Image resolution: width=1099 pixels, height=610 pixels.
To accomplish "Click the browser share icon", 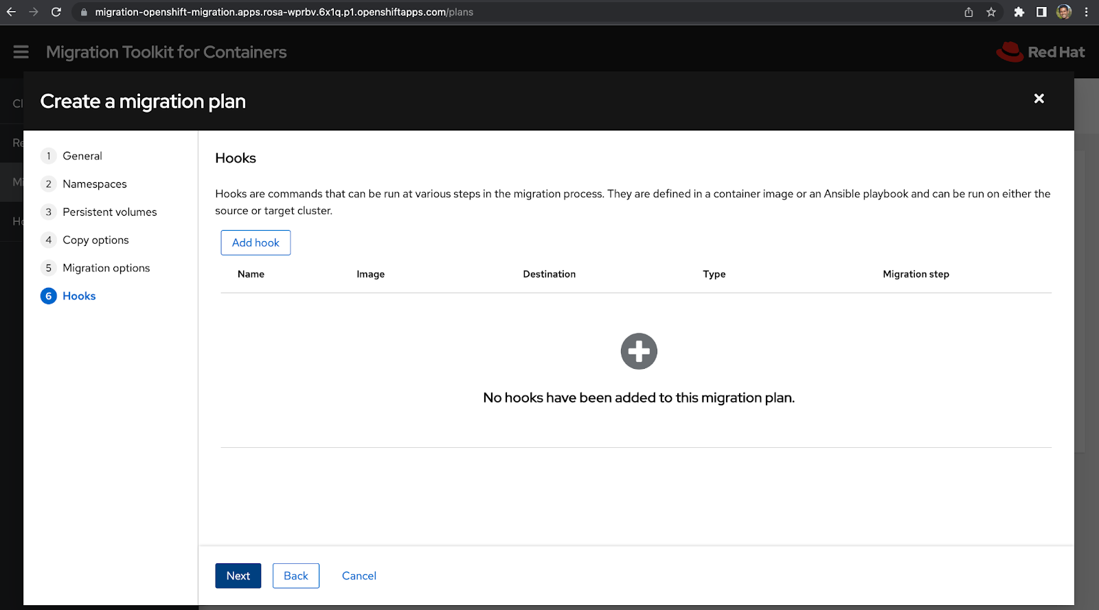I will 968,12.
